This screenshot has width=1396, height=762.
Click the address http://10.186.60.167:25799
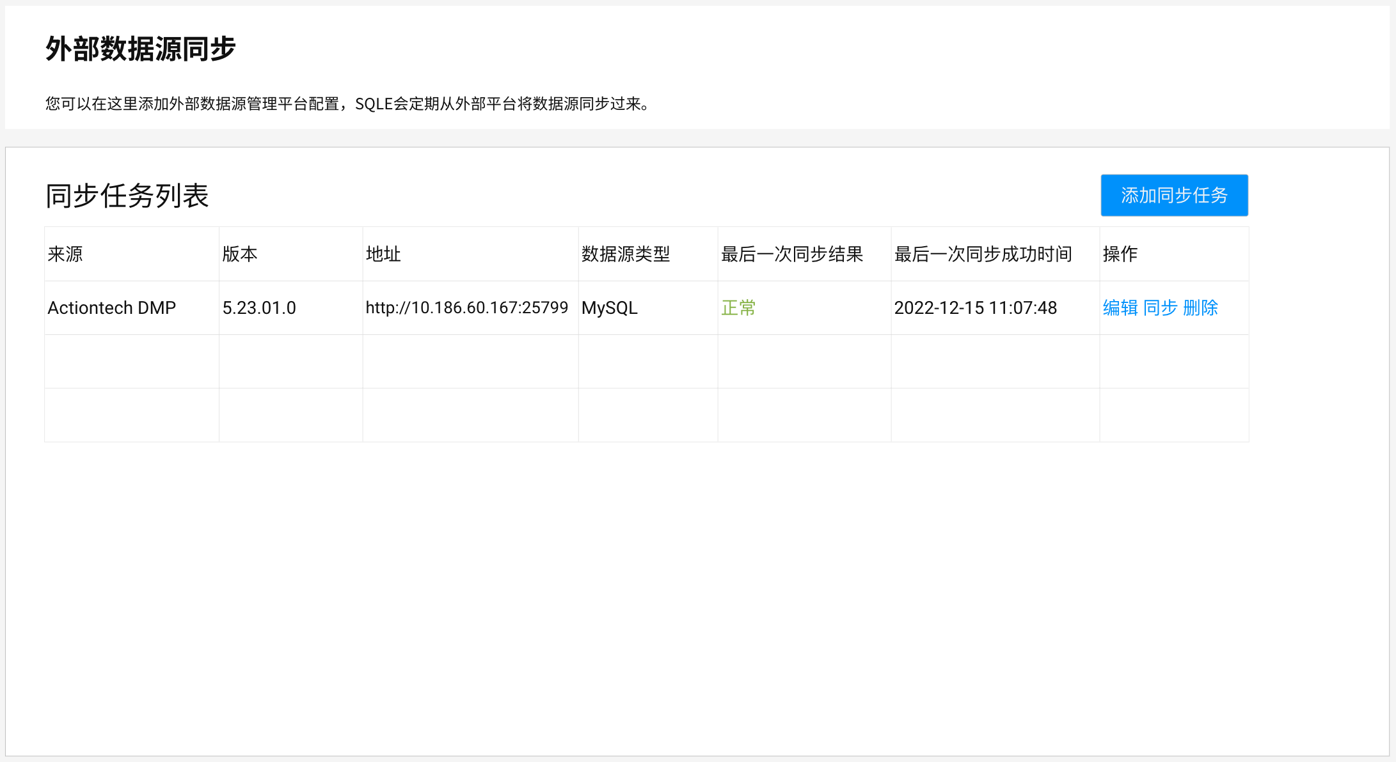coord(467,307)
